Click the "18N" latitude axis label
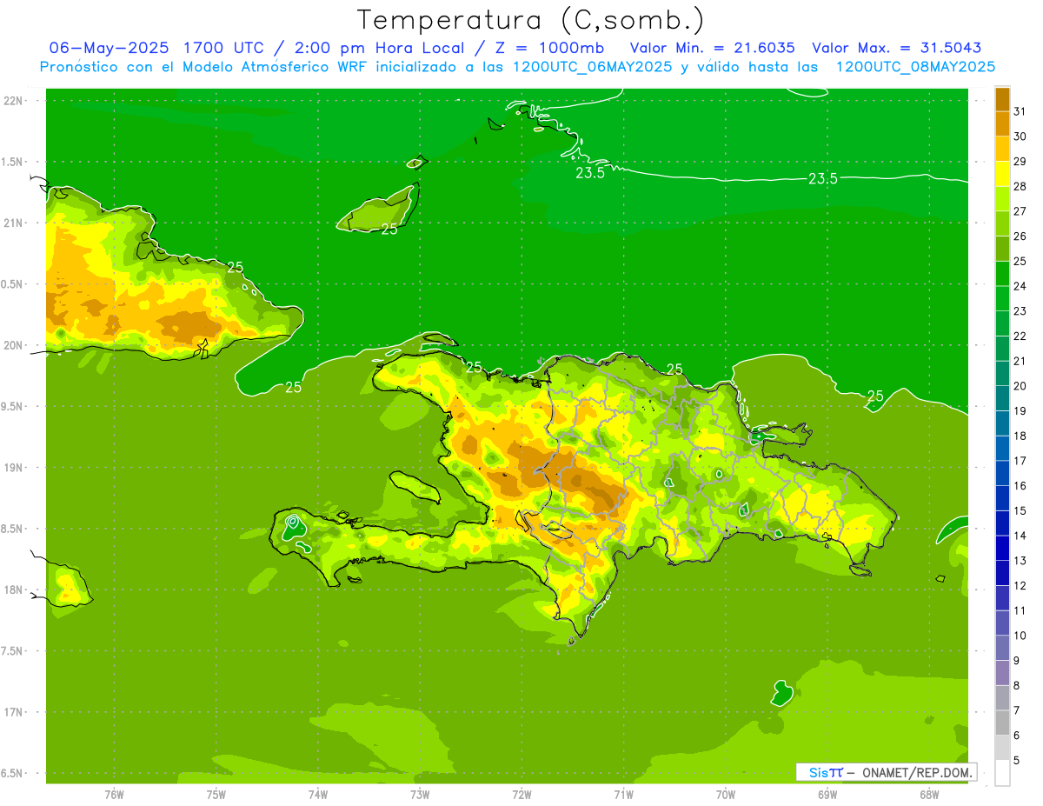The width and height of the screenshot is (1043, 806). 13,590
